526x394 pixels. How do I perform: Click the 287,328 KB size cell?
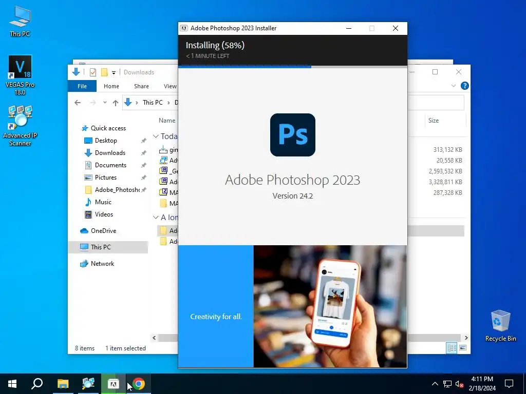click(447, 193)
